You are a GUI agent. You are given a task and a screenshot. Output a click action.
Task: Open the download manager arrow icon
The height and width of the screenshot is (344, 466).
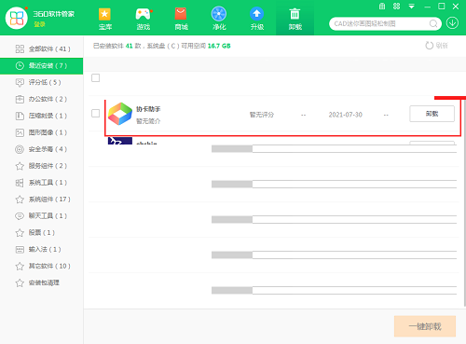click(x=452, y=23)
